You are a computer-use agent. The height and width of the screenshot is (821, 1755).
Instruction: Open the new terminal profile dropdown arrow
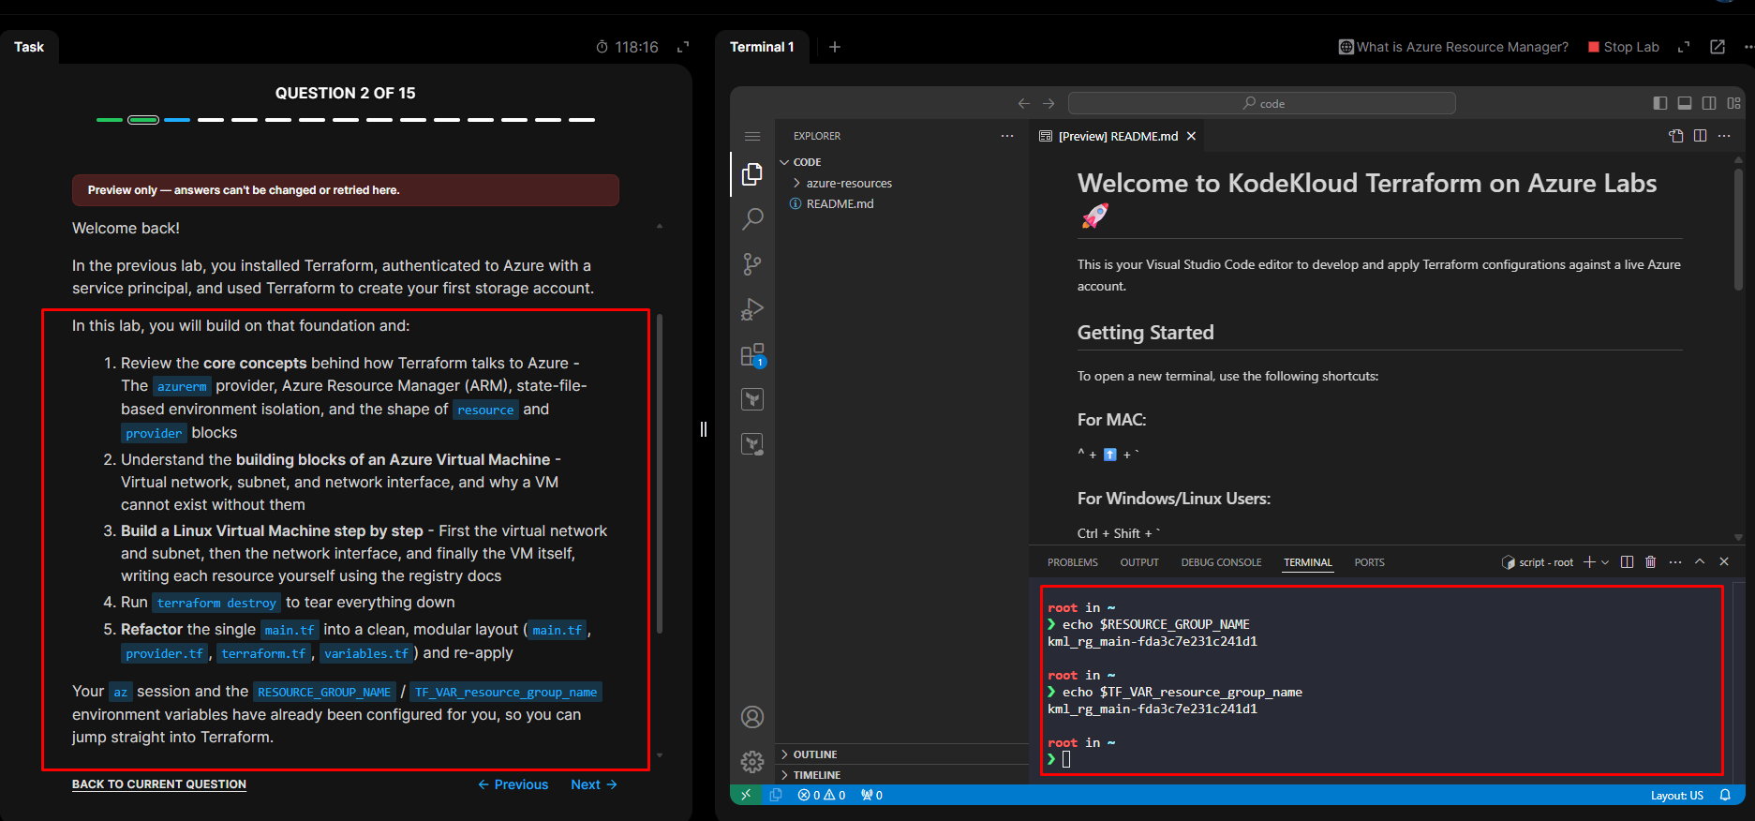[1605, 562]
